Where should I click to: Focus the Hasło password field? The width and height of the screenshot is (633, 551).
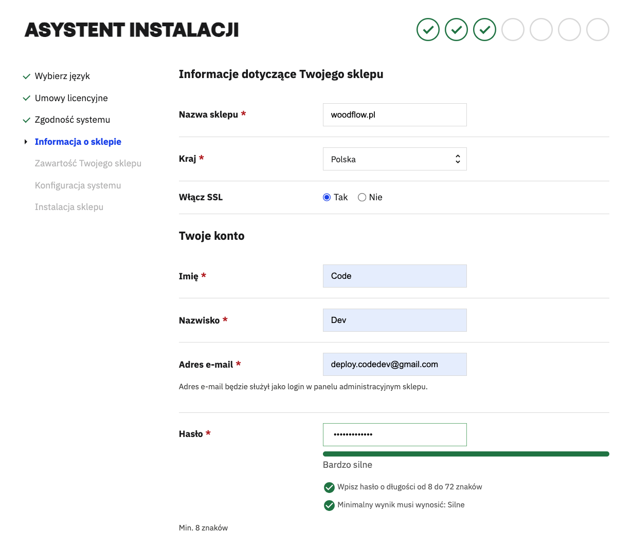pyautogui.click(x=395, y=434)
